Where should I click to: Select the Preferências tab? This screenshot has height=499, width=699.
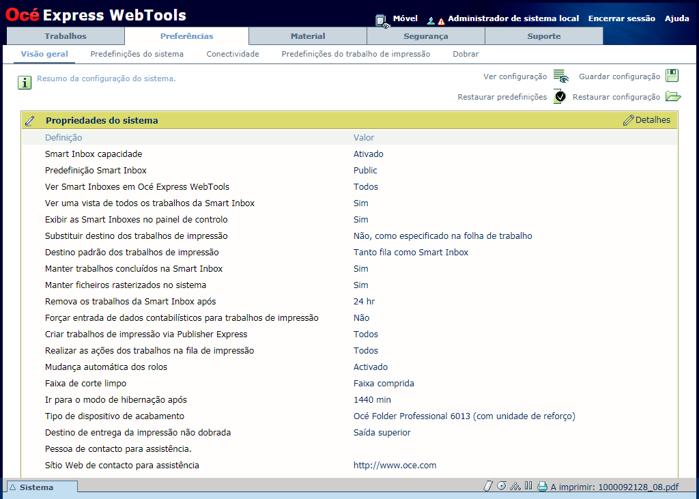pos(187,36)
